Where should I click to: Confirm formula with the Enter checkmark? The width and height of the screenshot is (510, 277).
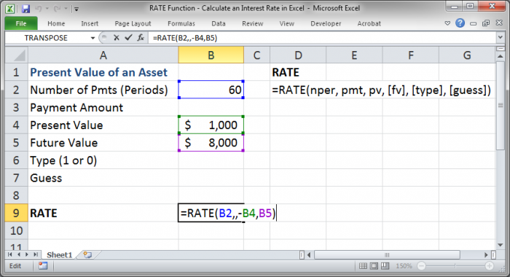[128, 38]
